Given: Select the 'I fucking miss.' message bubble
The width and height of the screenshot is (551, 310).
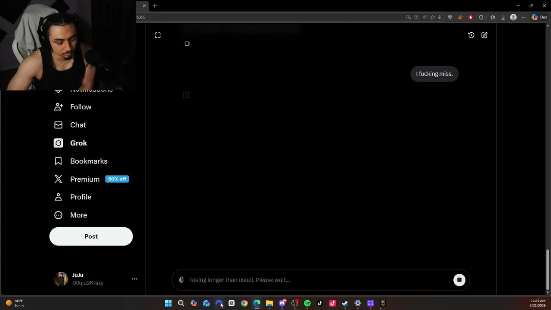Looking at the screenshot, I should coord(434,74).
